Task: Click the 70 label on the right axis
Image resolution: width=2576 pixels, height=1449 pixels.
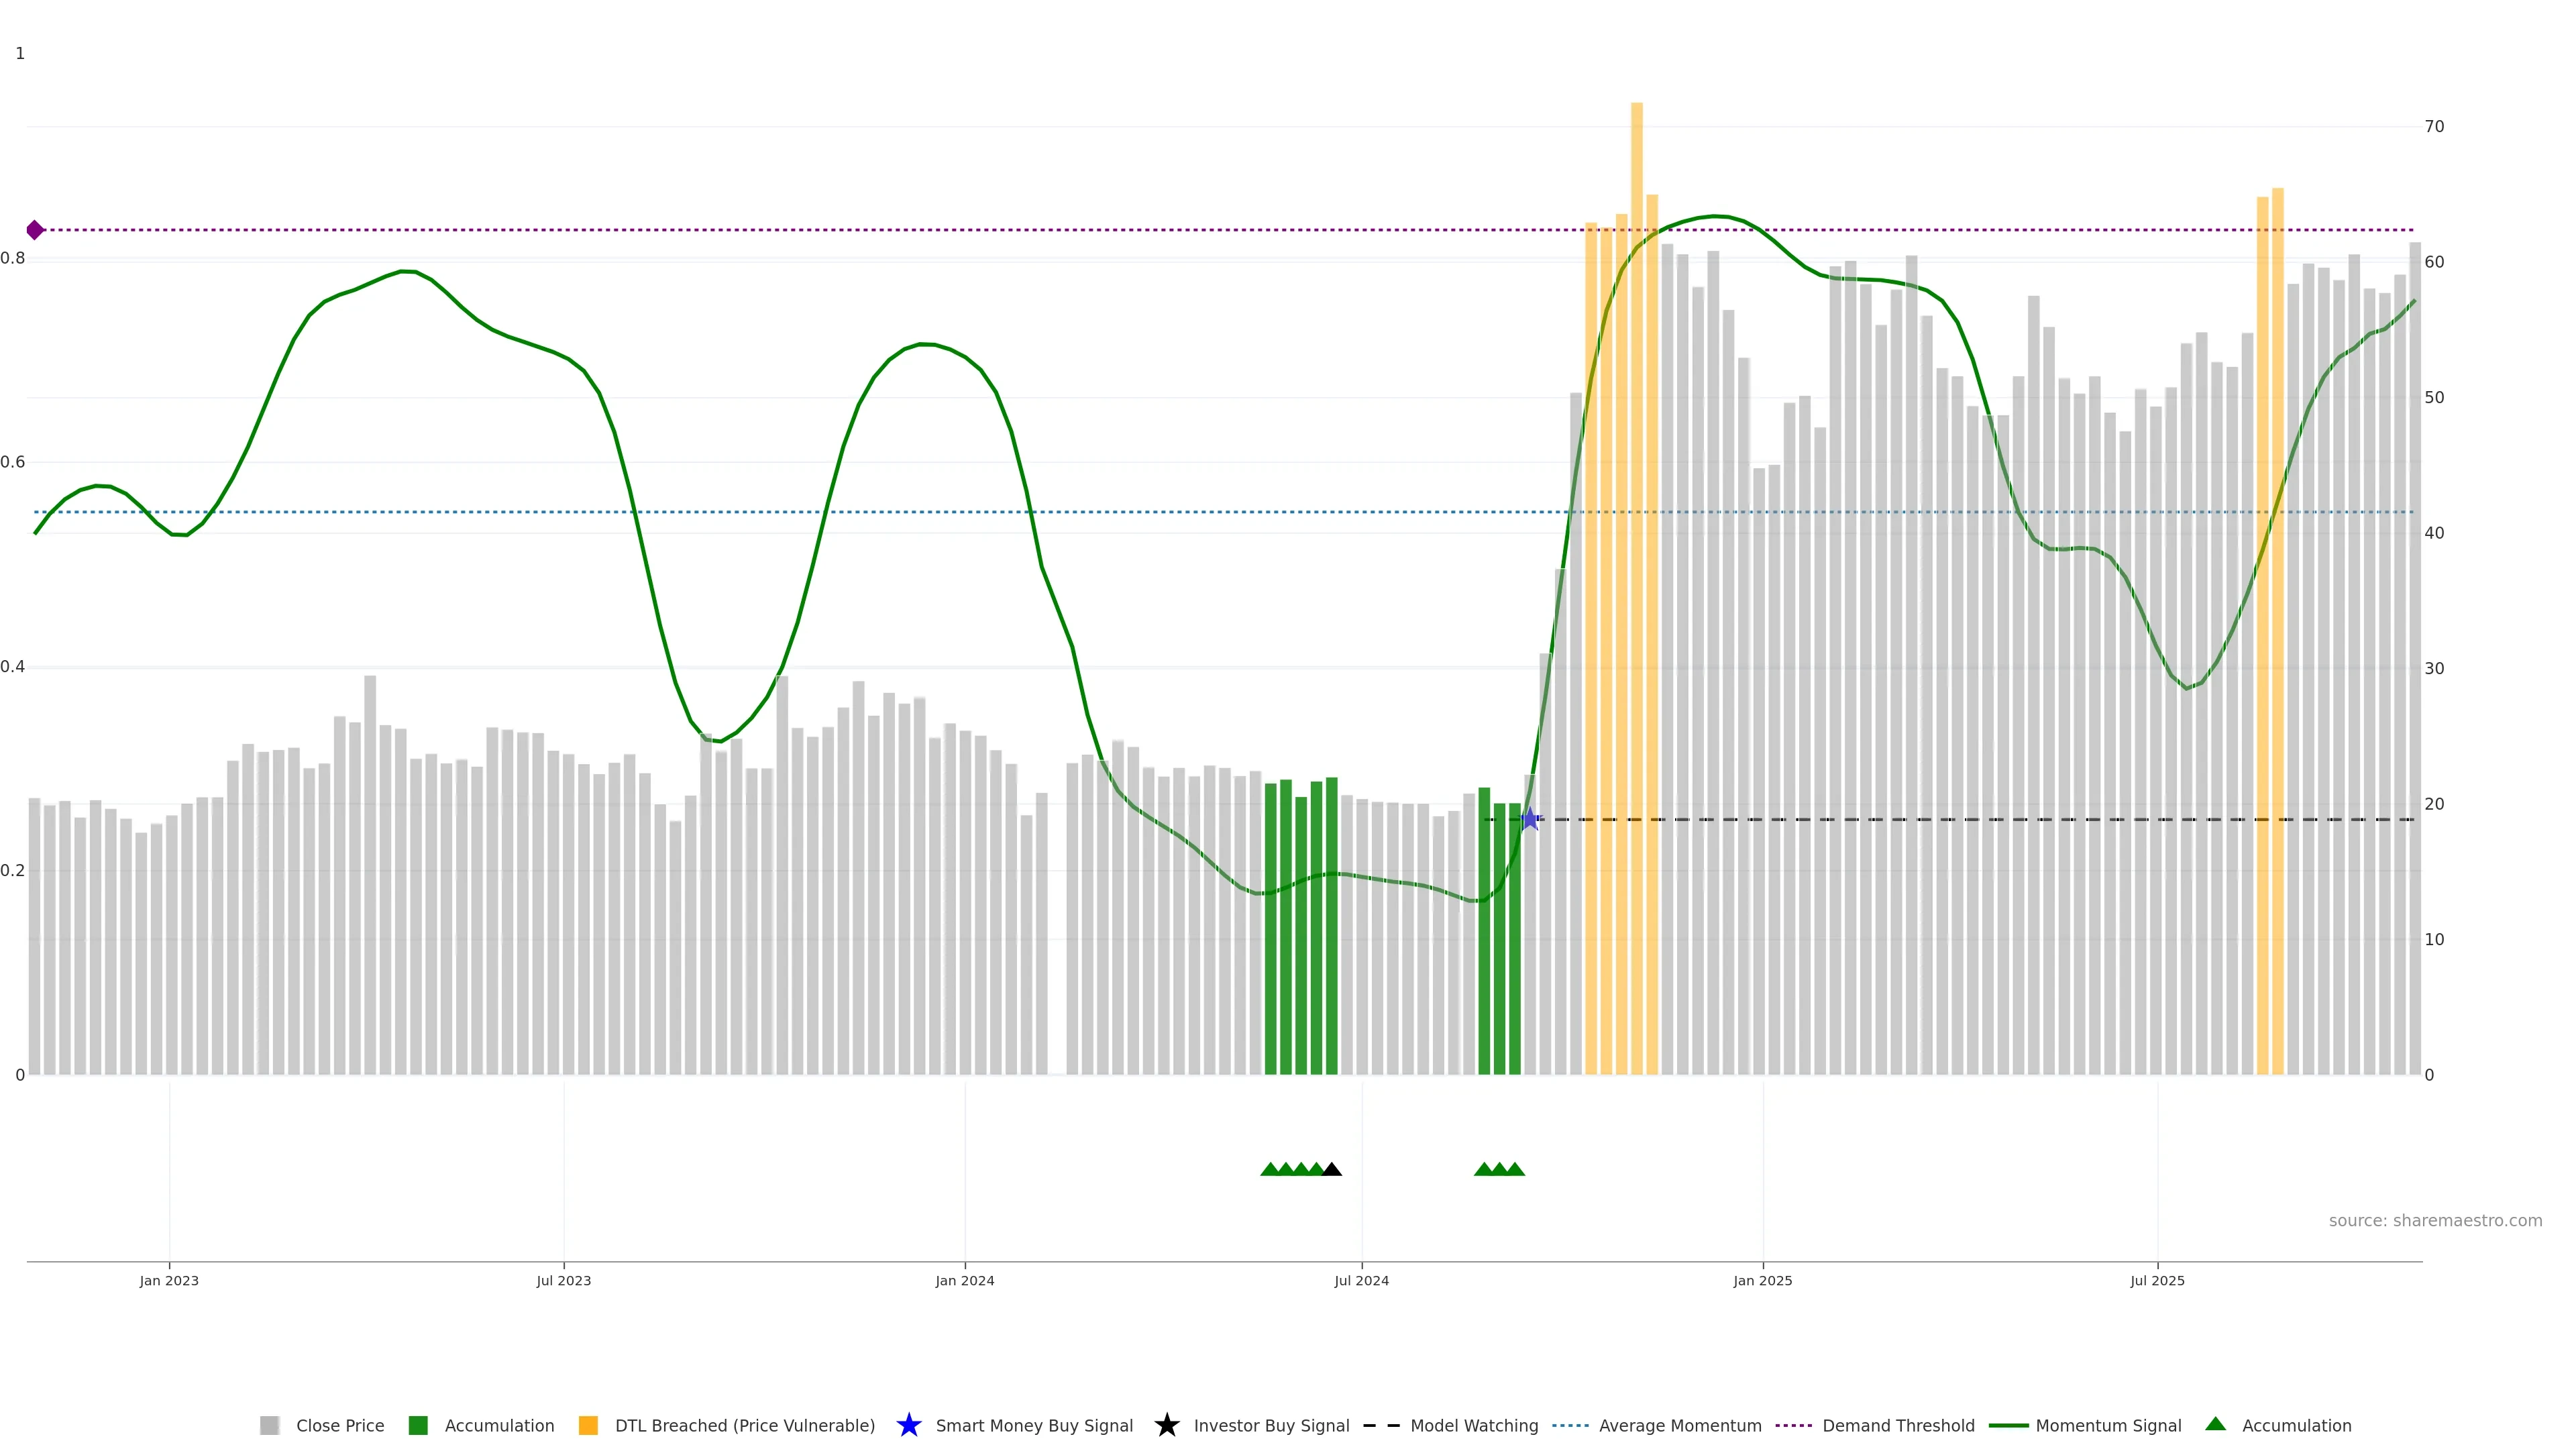Action: click(2434, 126)
